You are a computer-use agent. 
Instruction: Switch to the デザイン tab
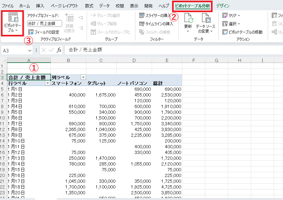pos(223,6)
